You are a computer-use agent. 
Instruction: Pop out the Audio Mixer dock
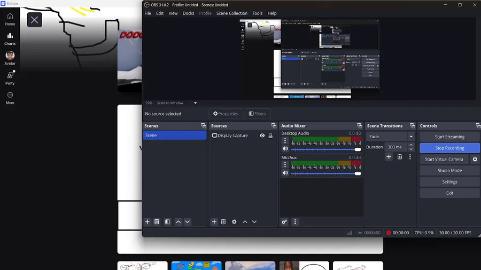tap(360, 125)
